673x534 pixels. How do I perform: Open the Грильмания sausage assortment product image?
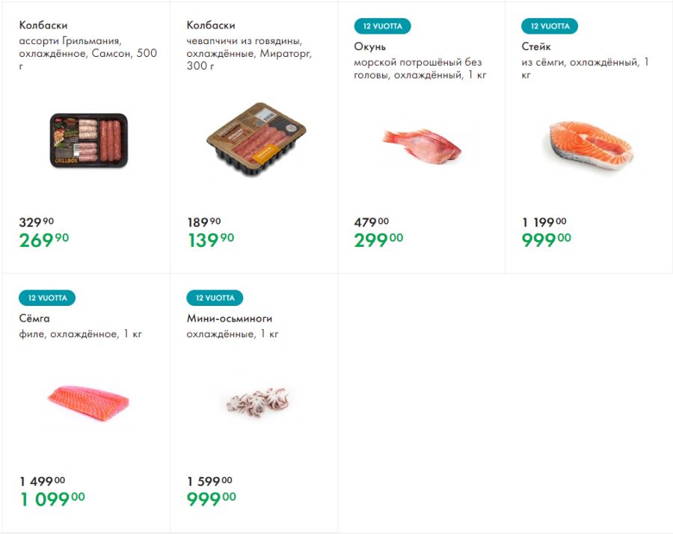click(88, 141)
